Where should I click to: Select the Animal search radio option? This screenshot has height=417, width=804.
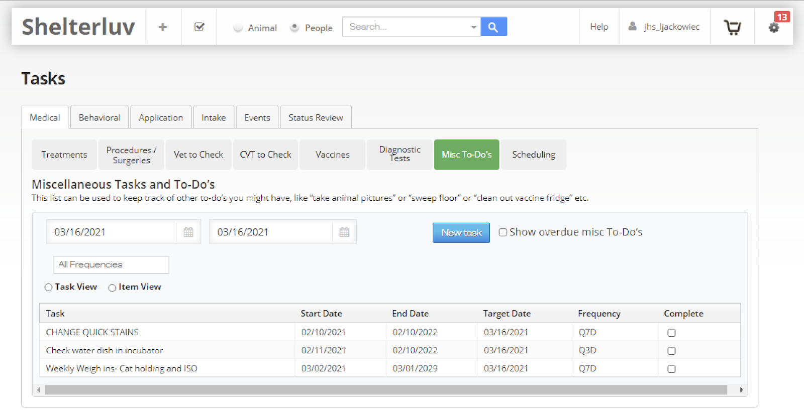[238, 28]
